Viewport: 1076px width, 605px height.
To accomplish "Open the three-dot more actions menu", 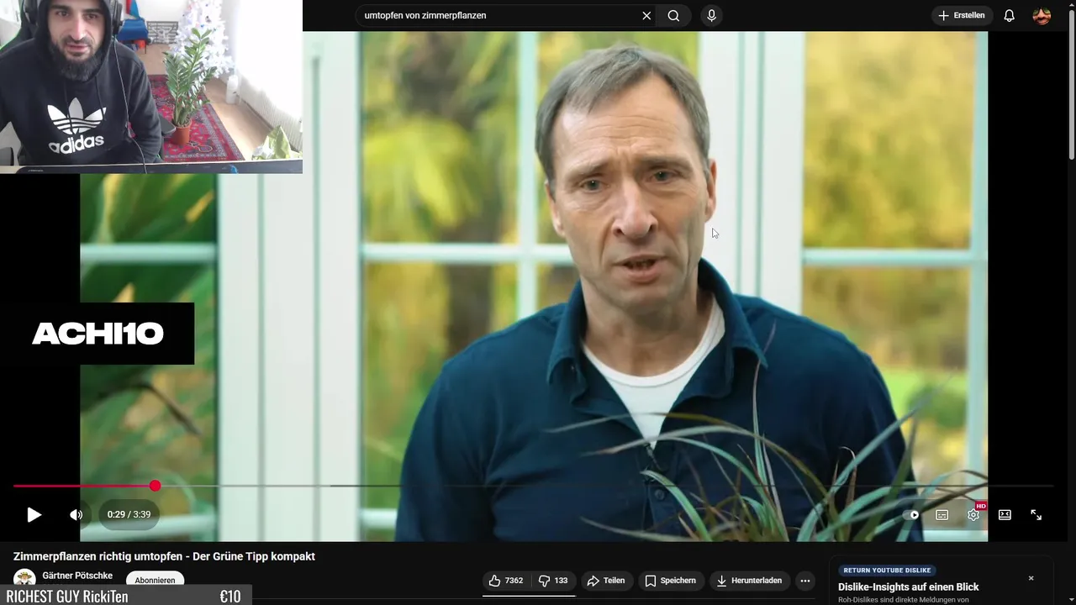I will click(x=805, y=581).
